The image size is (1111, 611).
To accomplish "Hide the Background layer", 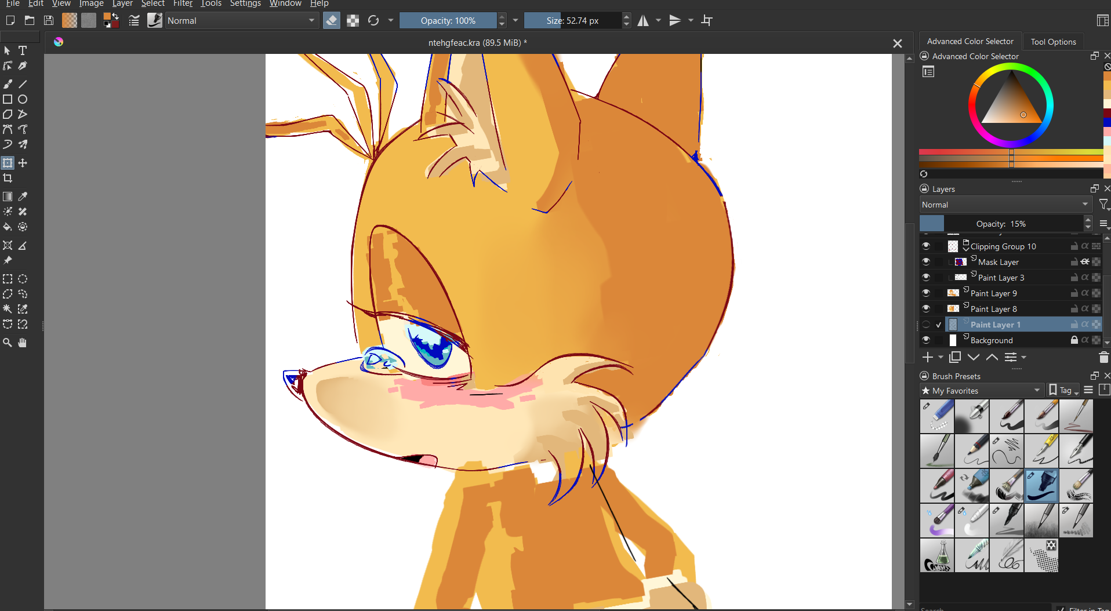I will click(926, 340).
